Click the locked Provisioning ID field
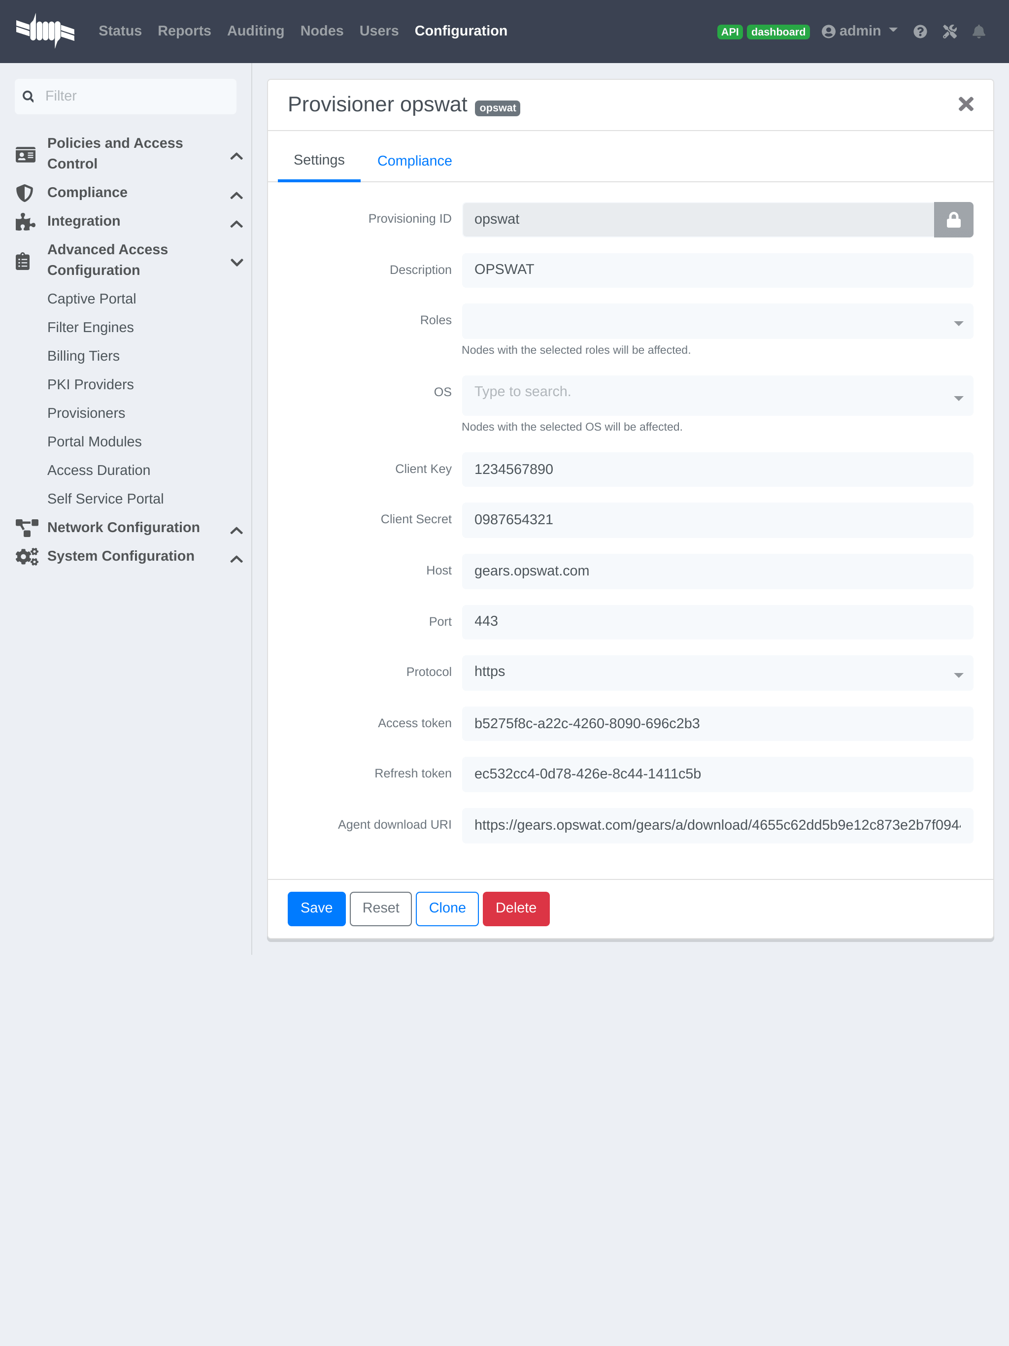1009x1346 pixels. tap(698, 220)
